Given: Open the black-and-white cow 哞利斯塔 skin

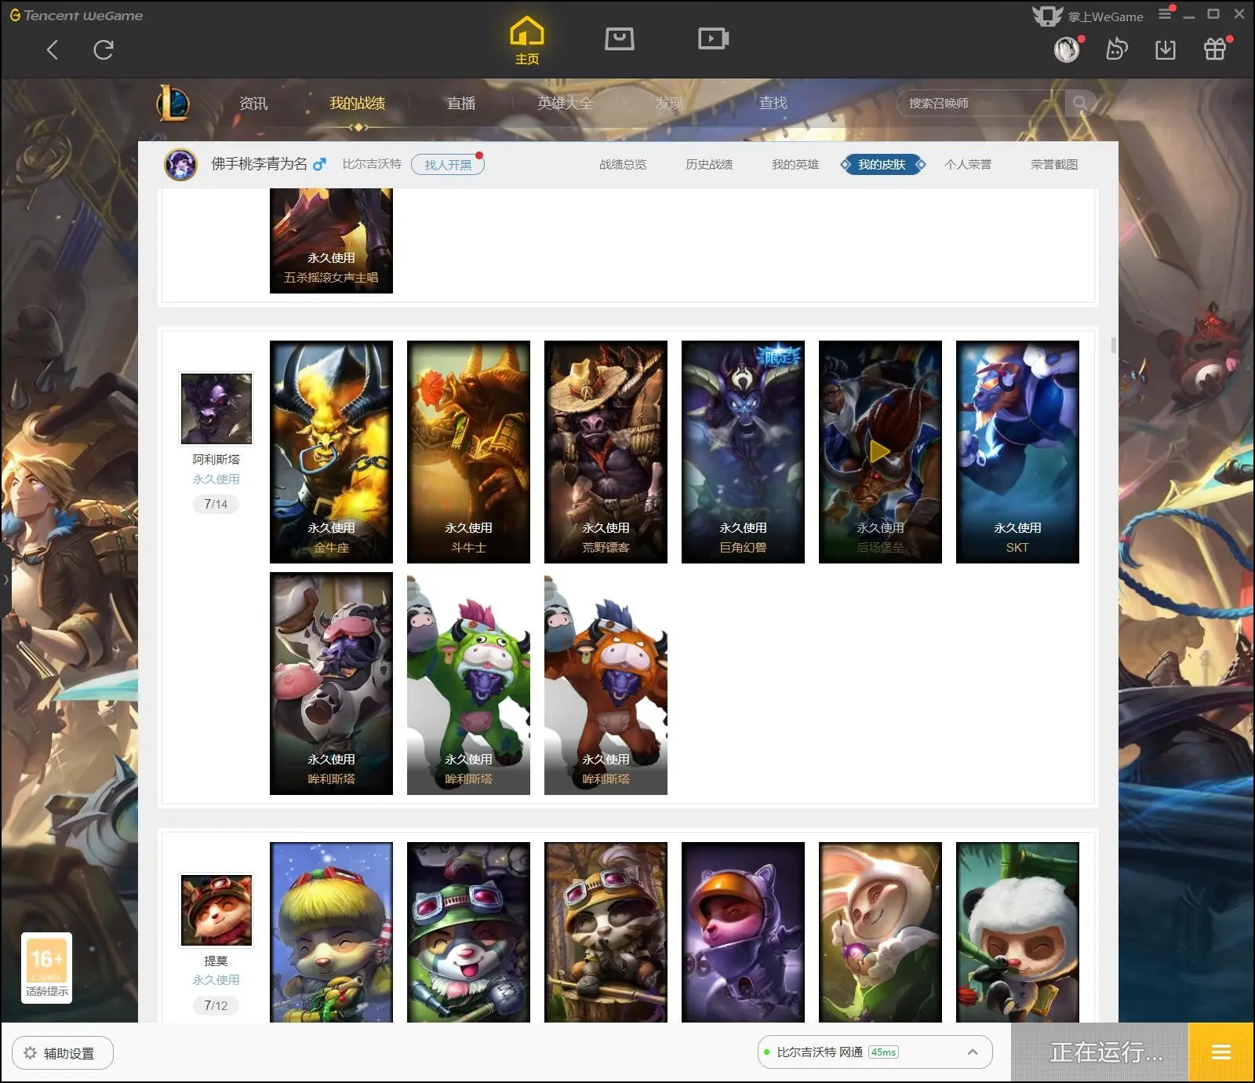Looking at the screenshot, I should [331, 684].
